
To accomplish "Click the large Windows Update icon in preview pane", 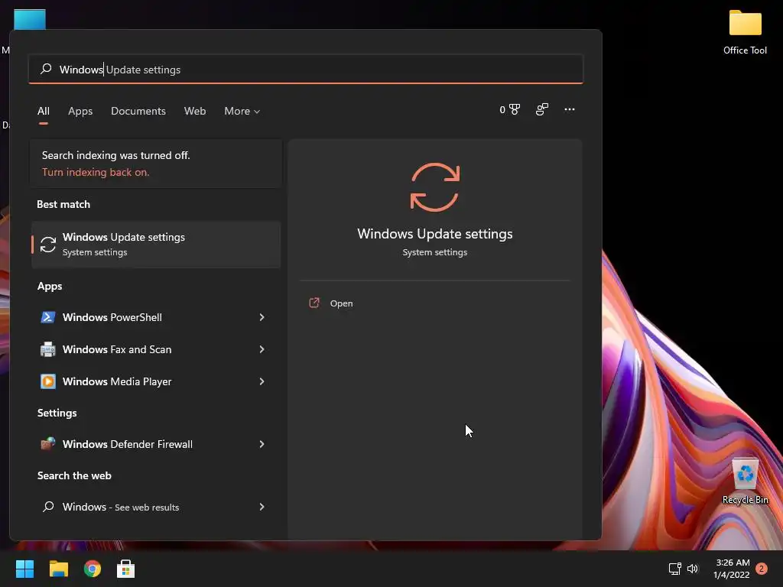I will tap(435, 187).
